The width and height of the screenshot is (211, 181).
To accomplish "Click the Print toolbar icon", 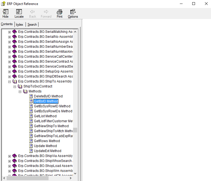I will 60,14.
